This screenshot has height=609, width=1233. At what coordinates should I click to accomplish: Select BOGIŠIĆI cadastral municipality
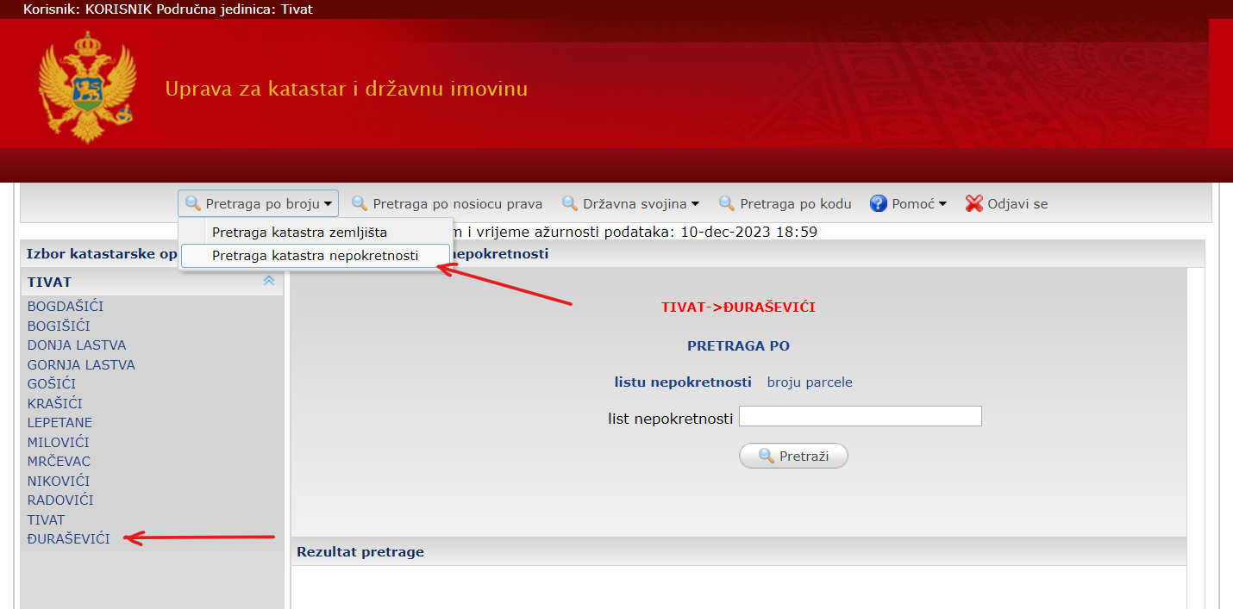pyautogui.click(x=59, y=326)
